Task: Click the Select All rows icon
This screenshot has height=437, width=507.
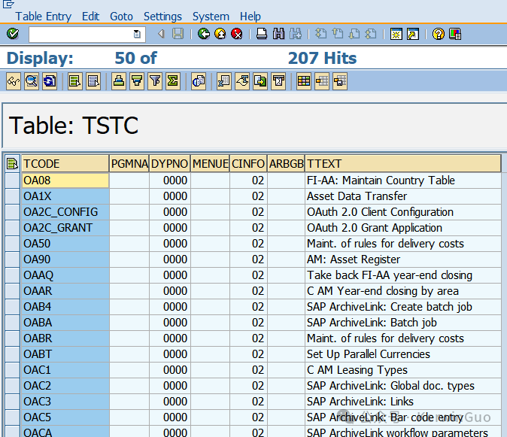Action: click(x=75, y=80)
